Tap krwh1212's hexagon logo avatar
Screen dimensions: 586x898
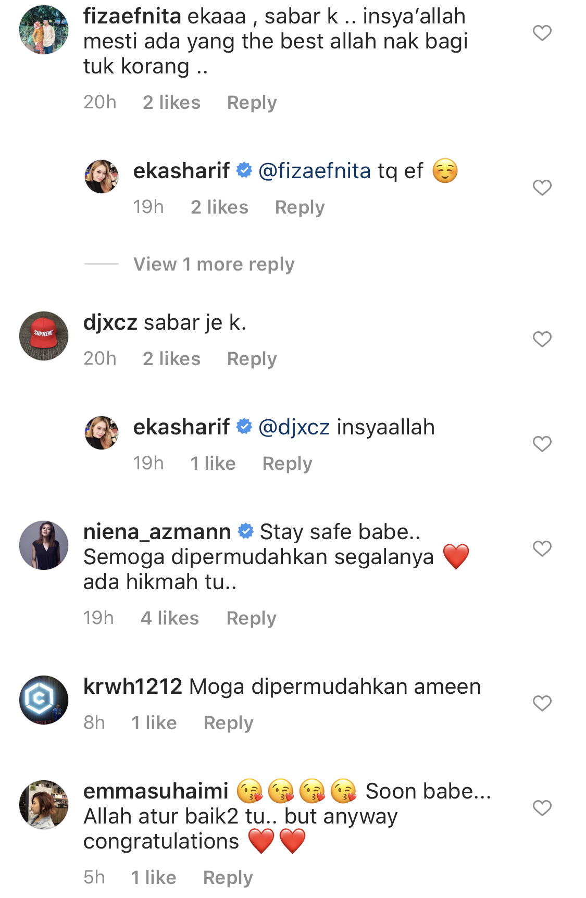click(x=44, y=700)
